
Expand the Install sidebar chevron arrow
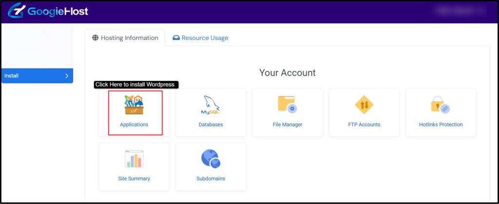pos(67,76)
